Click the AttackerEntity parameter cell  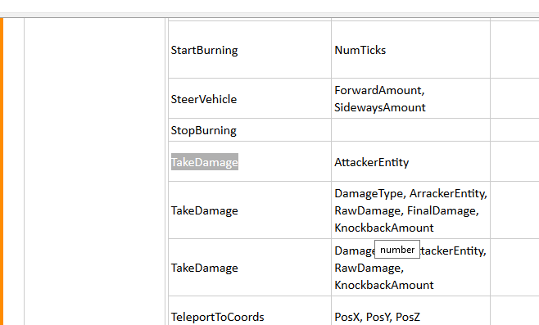pyautogui.click(x=410, y=161)
